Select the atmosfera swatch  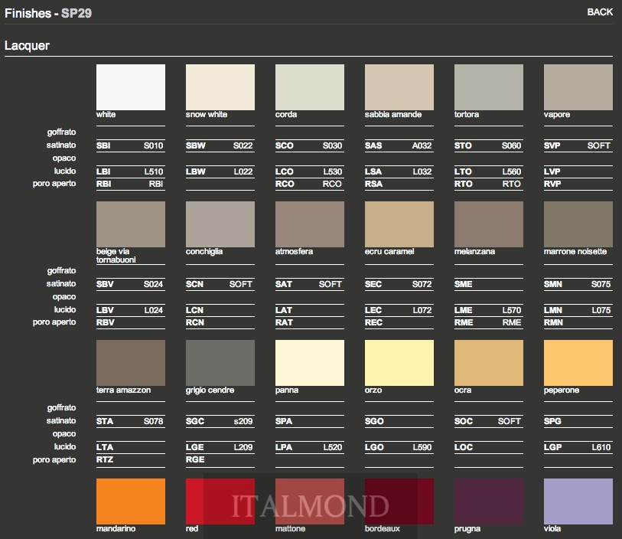click(310, 224)
